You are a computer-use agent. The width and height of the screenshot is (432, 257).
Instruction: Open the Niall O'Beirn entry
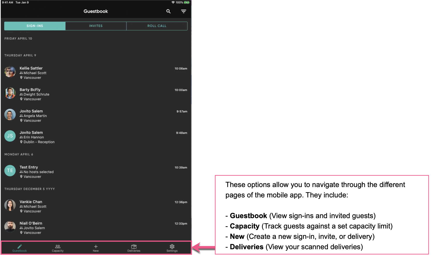tap(78, 227)
